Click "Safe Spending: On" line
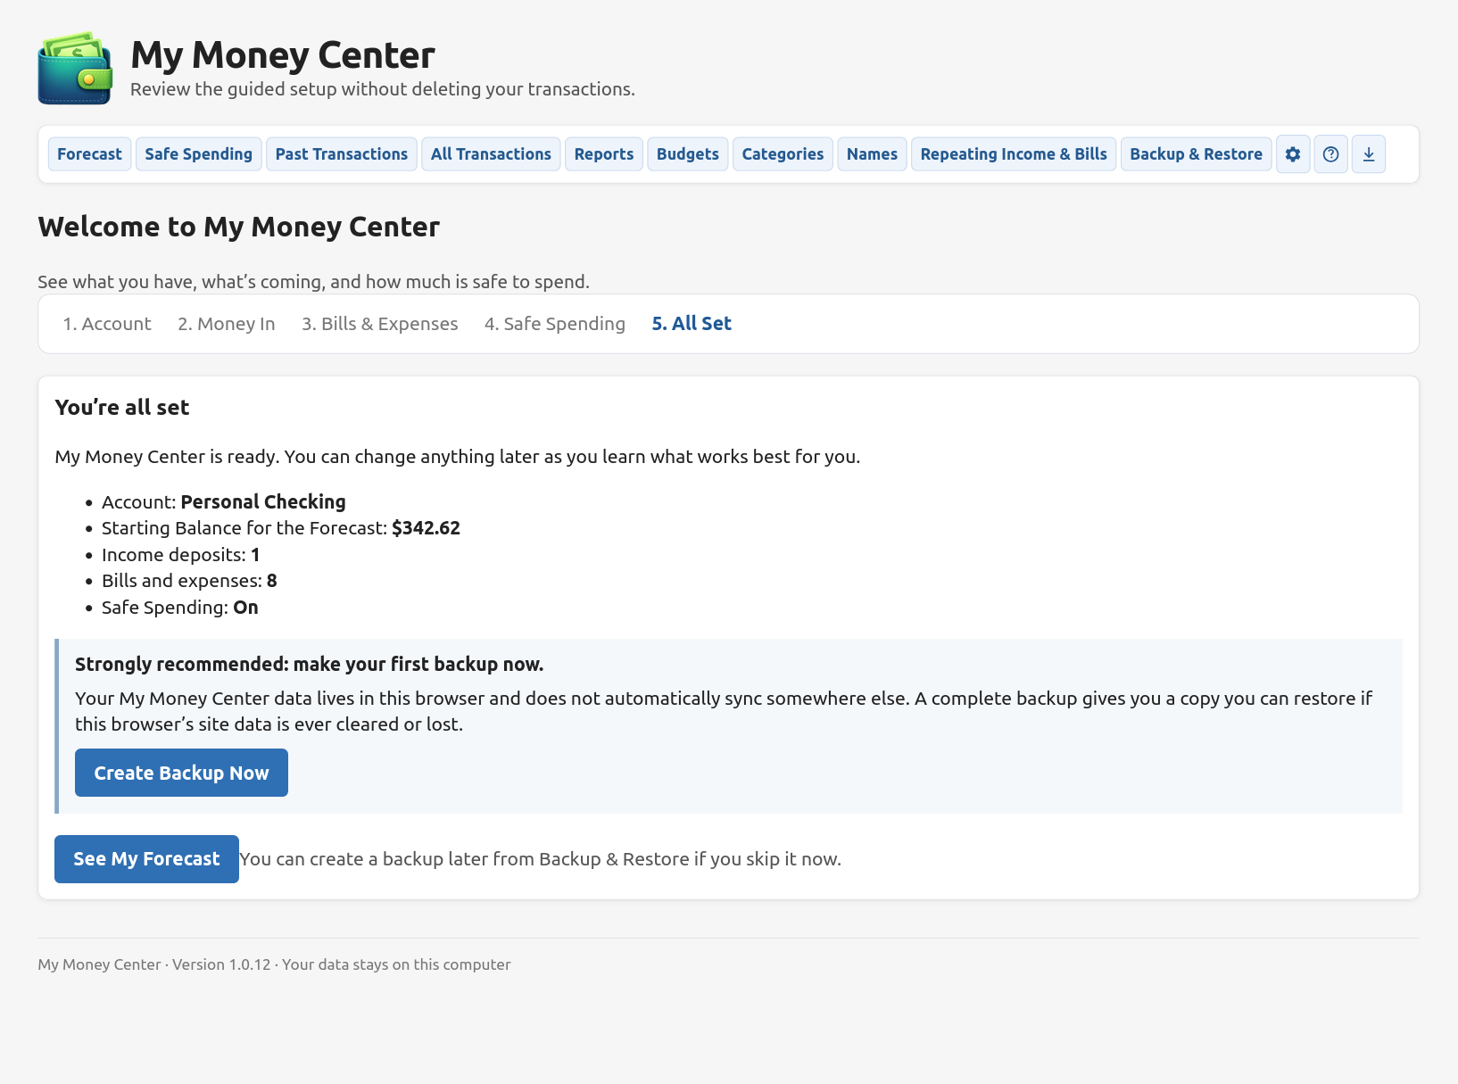The width and height of the screenshot is (1458, 1084). pos(180,608)
